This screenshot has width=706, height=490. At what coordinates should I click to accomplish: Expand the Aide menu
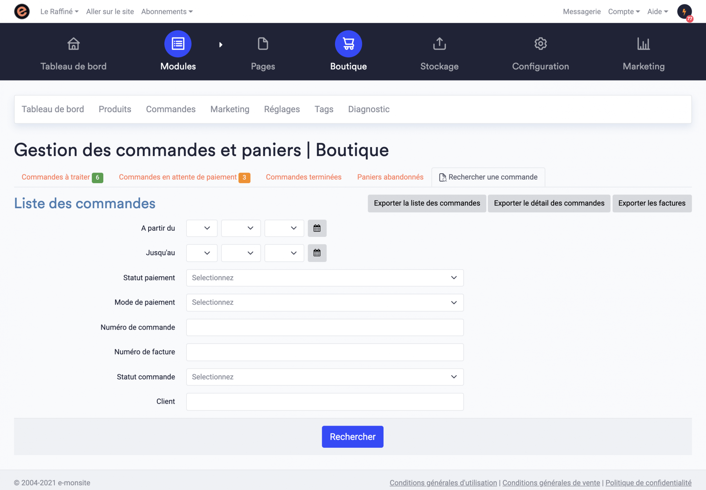click(x=657, y=11)
